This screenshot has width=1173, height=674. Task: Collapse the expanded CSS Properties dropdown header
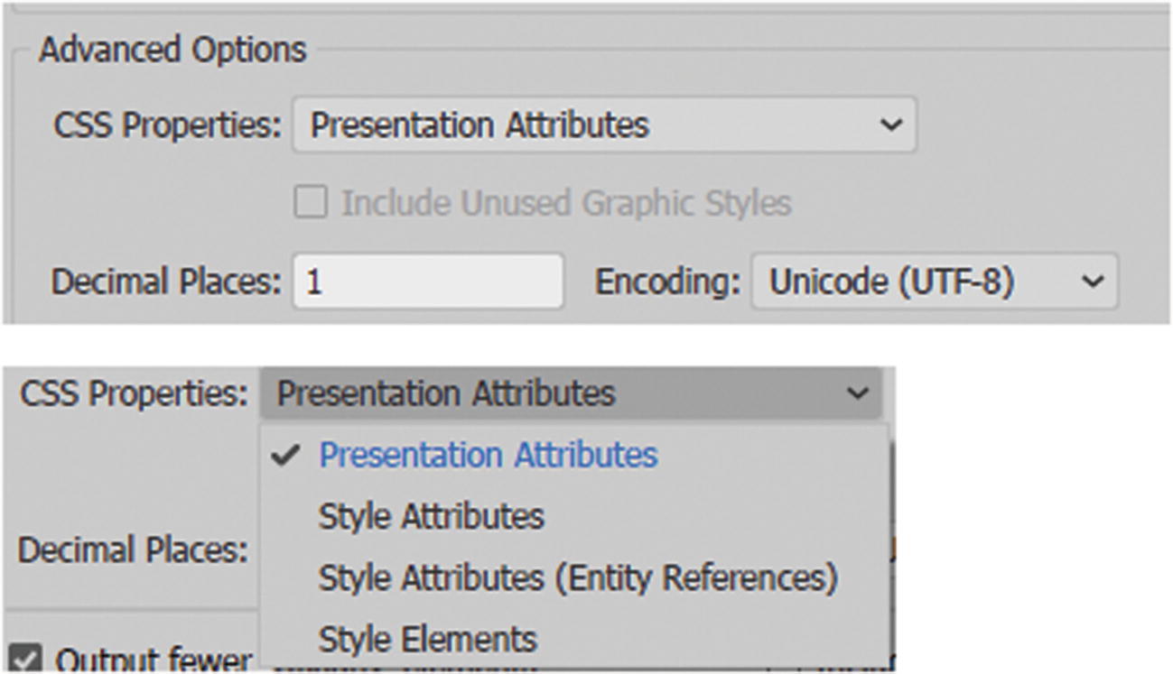(569, 393)
